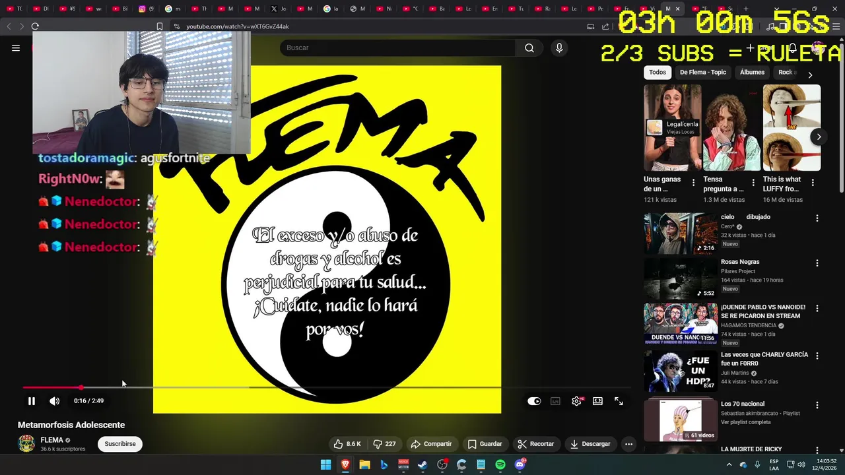
Task: Show more filter chips with arrow
Action: 810,75
